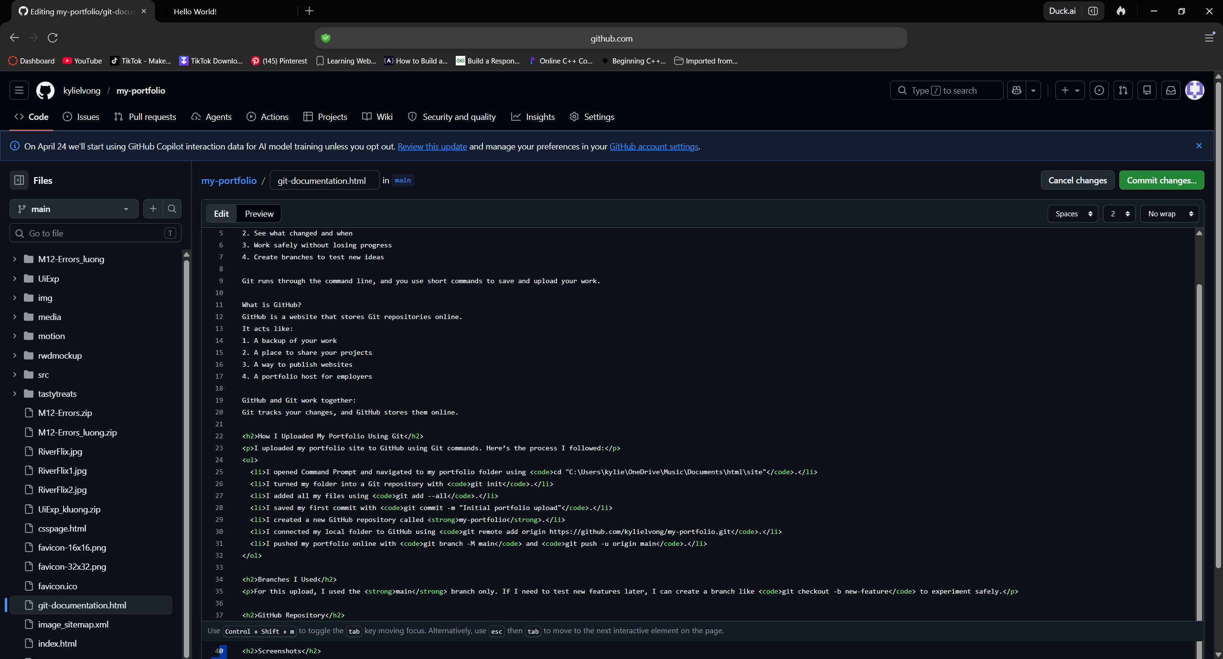The image size is (1223, 659).
Task: Open the No wrap line mode dropdown
Action: tap(1169, 213)
